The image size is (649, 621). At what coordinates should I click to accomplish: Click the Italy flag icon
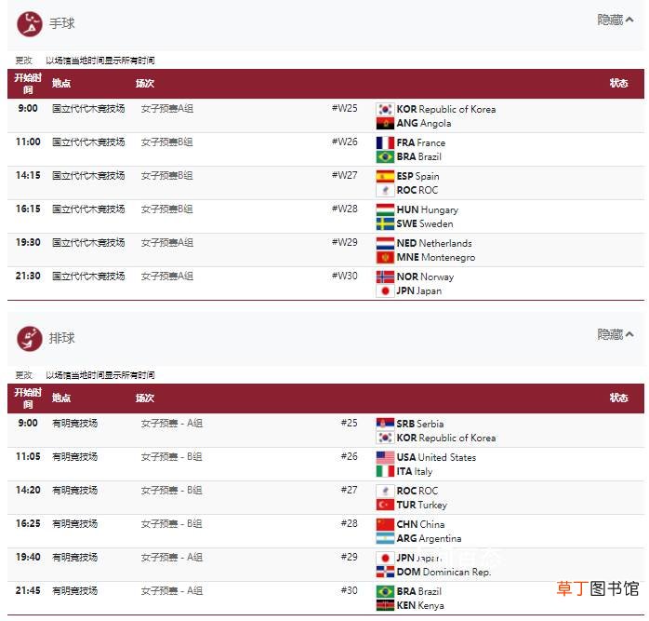(385, 471)
